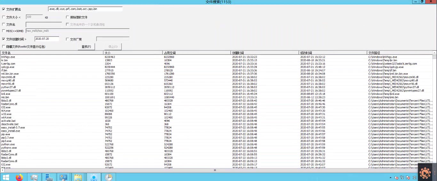Click the muted speaker tray icon
Screen dimensions: 437x181
[396, 177]
